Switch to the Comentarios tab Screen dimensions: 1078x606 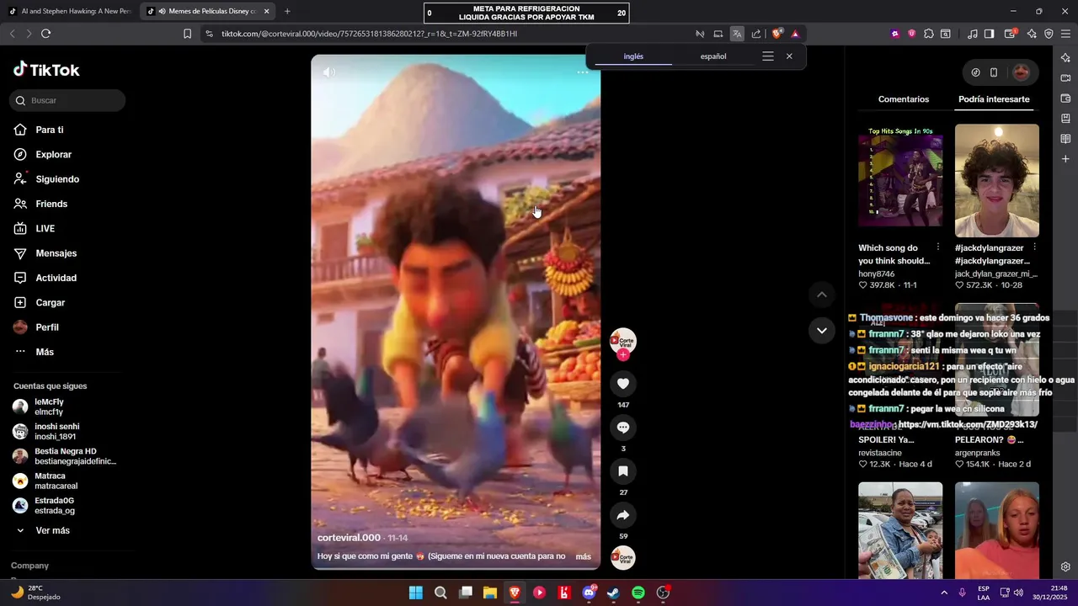(904, 99)
